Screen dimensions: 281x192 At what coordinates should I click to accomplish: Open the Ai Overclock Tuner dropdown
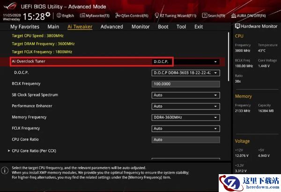point(185,61)
